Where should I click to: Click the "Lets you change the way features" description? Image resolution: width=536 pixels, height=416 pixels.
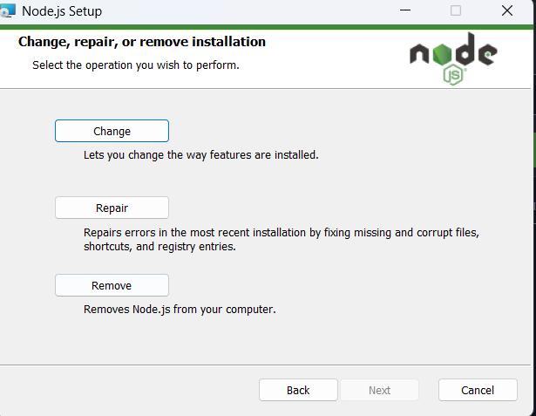coord(200,156)
